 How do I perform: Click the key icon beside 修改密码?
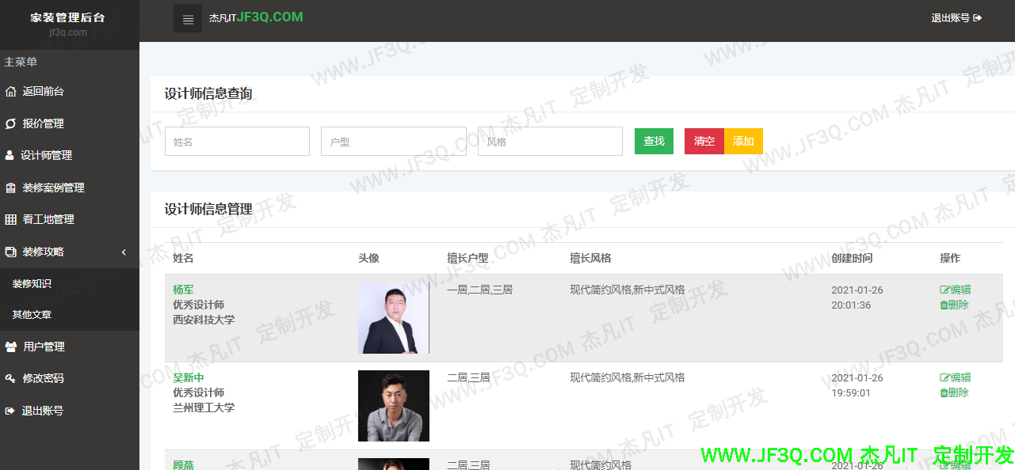(x=10, y=378)
